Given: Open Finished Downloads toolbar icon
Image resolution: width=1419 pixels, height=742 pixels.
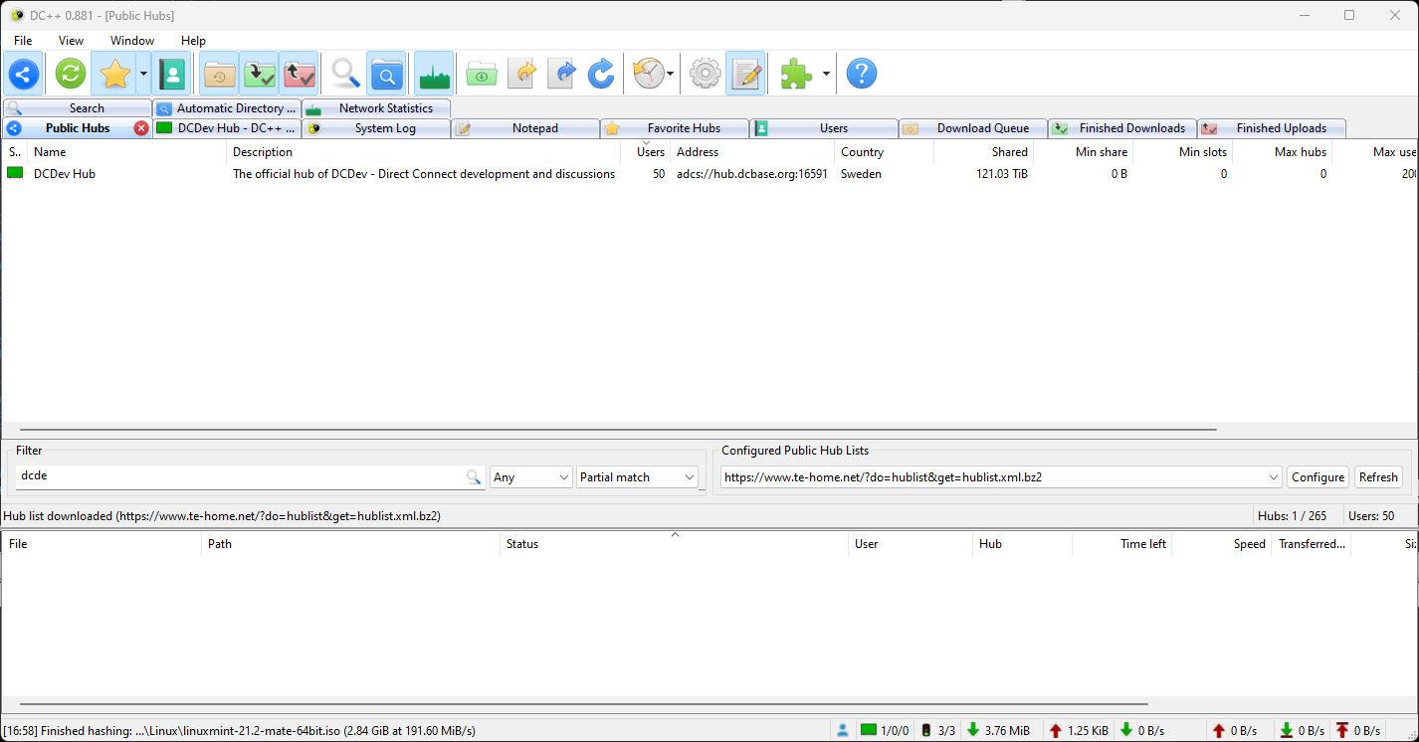Looking at the screenshot, I should [259, 74].
